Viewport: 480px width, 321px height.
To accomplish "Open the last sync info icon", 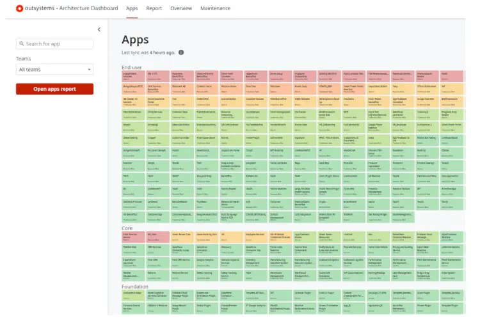I will tap(181, 52).
